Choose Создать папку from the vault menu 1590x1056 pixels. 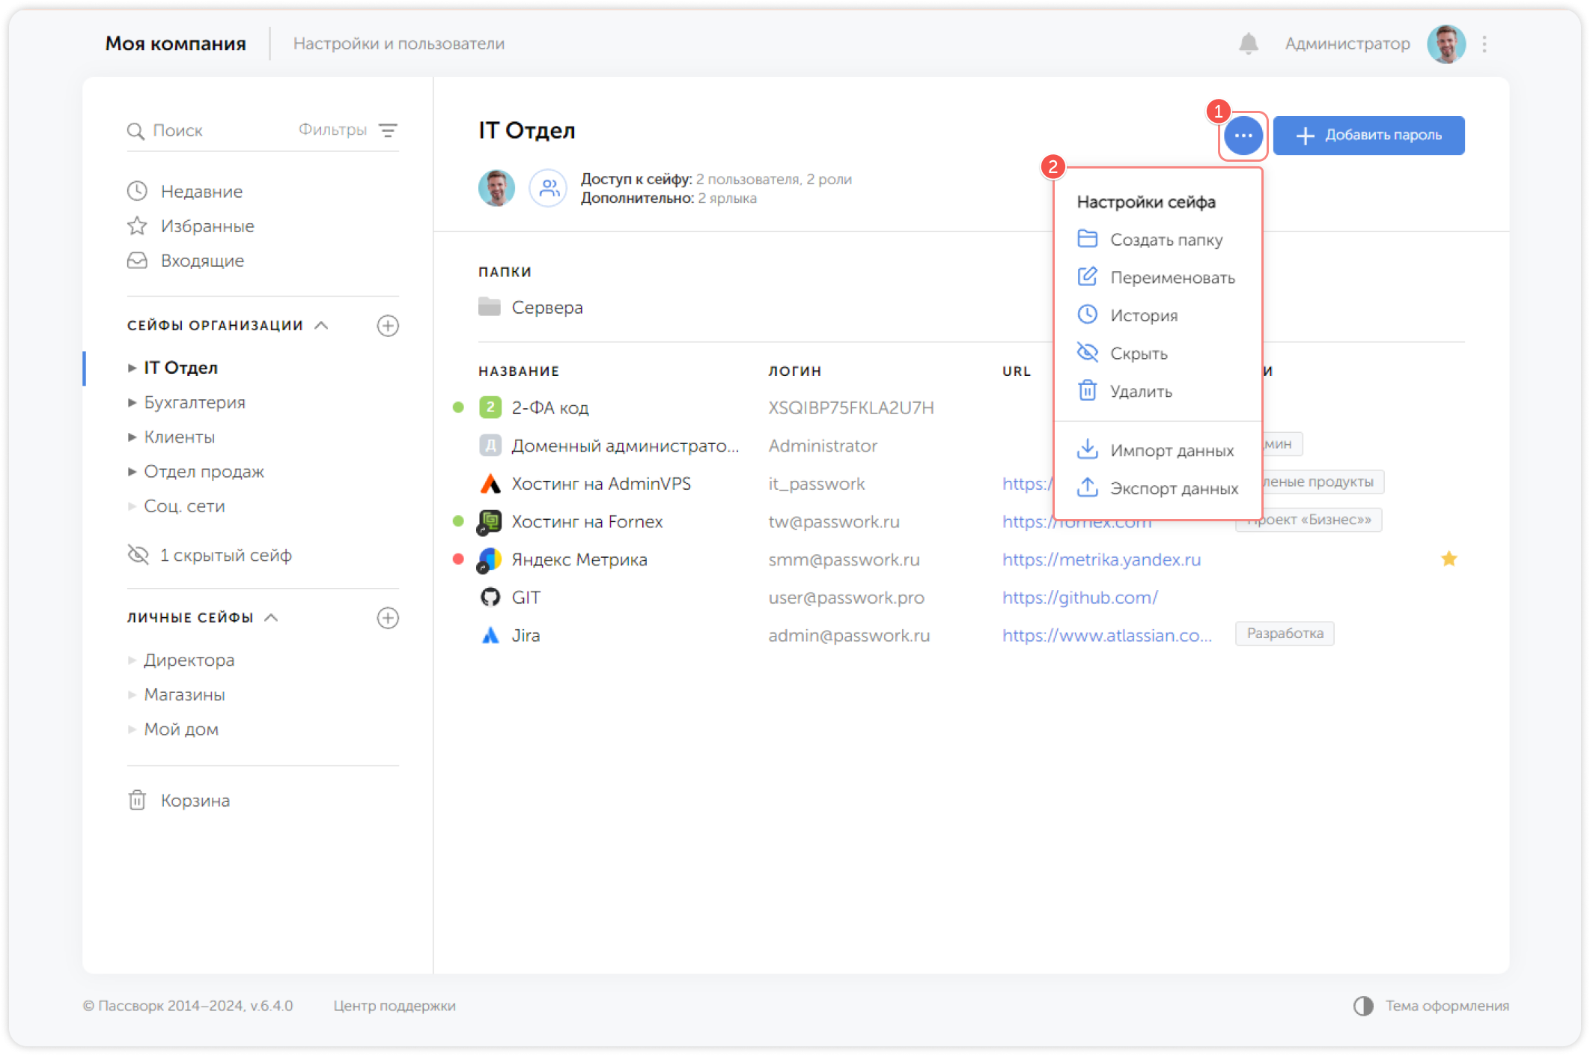1165,240
